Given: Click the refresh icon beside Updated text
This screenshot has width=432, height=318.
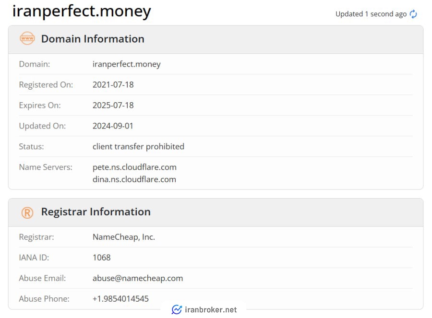Looking at the screenshot, I should pyautogui.click(x=413, y=14).
